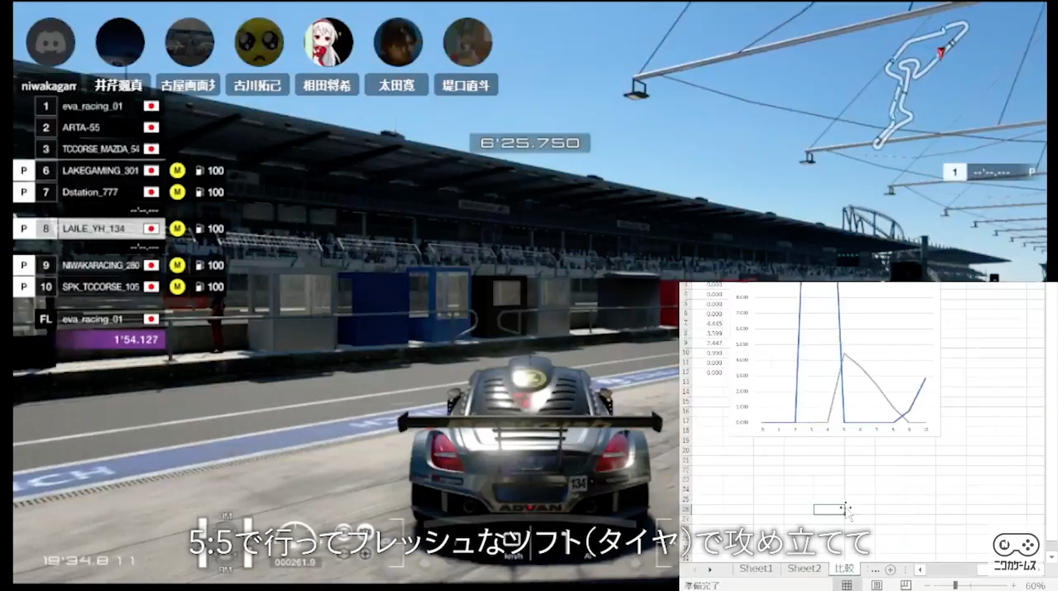1058x591 pixels.
Task: Click the horizontal scrollbar left arrow in Excel
Action: point(920,570)
